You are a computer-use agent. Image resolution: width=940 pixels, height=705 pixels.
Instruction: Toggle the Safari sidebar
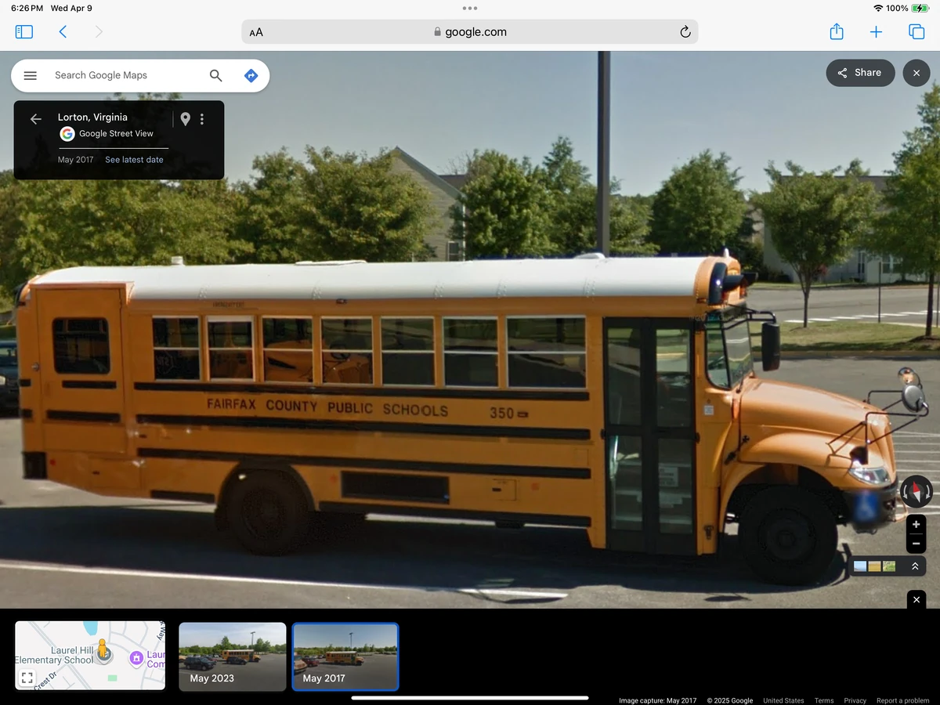pyautogui.click(x=23, y=31)
